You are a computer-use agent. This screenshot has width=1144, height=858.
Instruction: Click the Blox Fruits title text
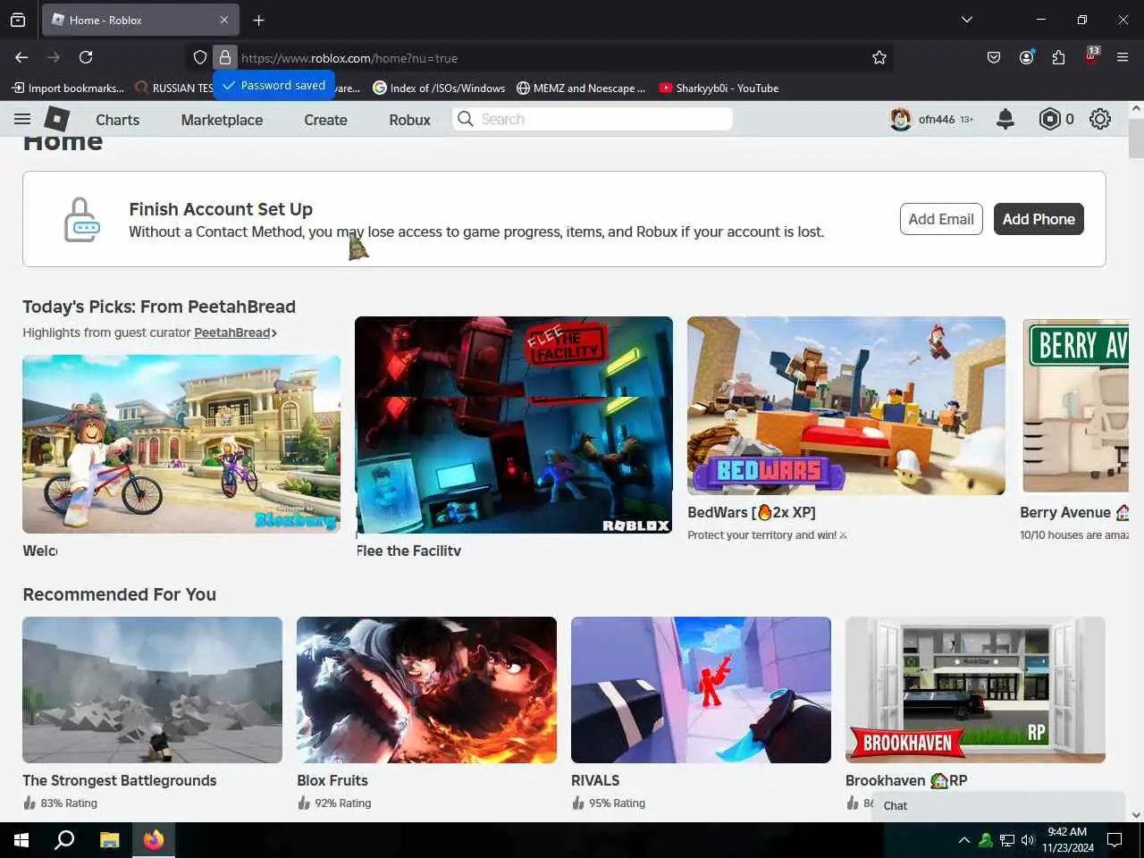tap(332, 780)
